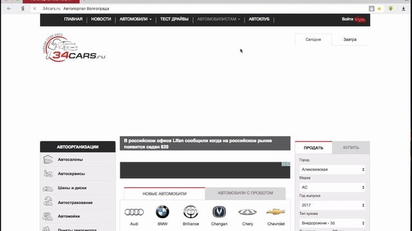
Task: Open ТЕСТ ДРАЙВЫ menu item
Action: tap(174, 19)
